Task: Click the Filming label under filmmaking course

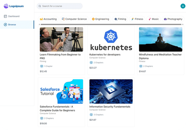Action: click(43, 61)
